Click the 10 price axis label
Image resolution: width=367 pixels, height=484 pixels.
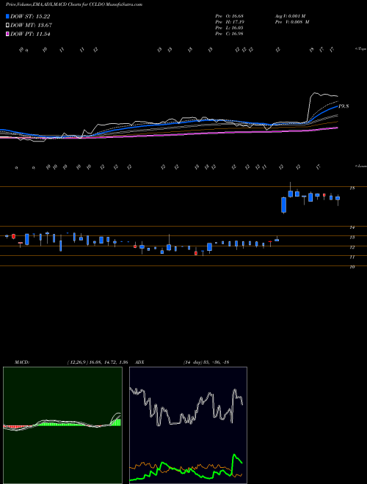(352, 267)
